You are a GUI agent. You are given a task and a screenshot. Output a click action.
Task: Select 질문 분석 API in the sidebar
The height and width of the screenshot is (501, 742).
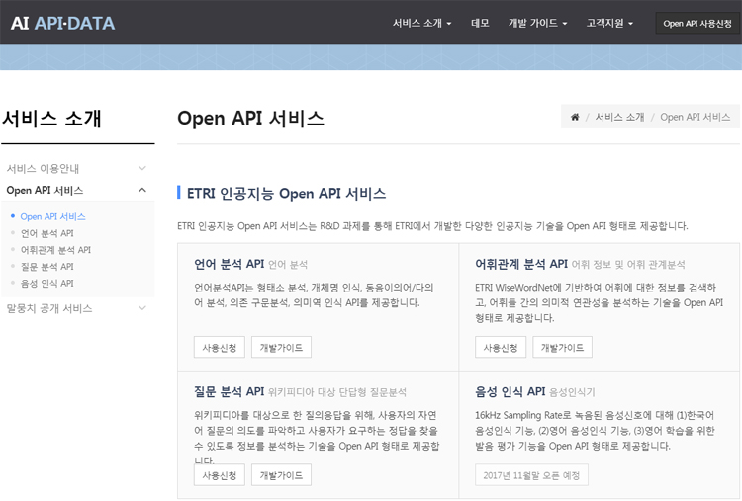pyautogui.click(x=46, y=266)
